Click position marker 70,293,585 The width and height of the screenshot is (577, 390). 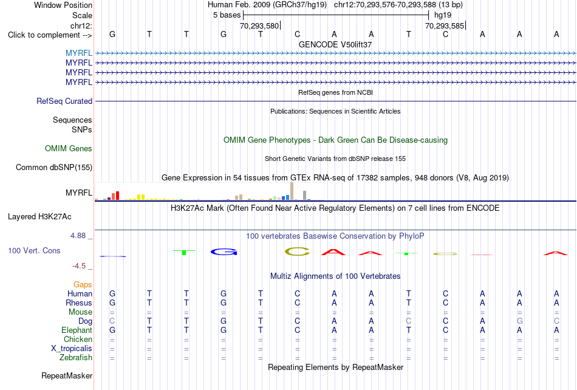[x=445, y=26]
